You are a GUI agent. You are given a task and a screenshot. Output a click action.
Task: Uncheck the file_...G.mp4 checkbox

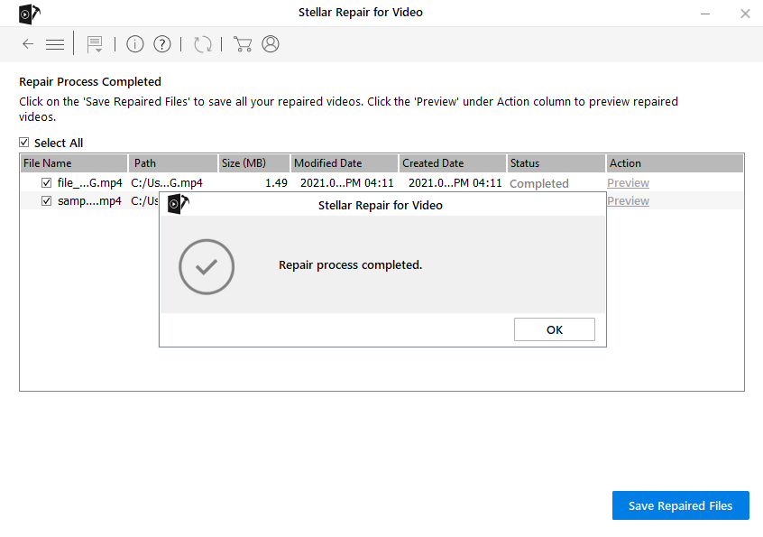point(46,183)
